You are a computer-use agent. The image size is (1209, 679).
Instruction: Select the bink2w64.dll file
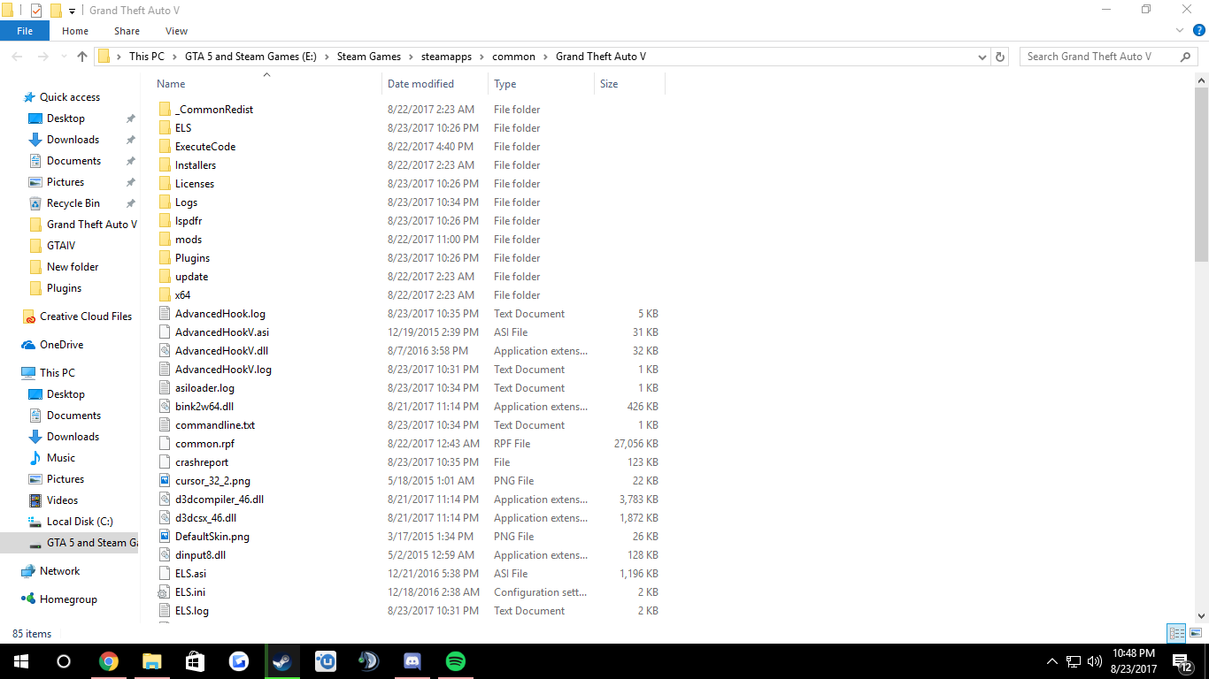204,407
